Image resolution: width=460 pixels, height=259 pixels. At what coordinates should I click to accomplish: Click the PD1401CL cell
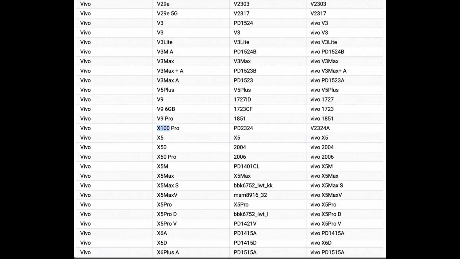(246, 166)
